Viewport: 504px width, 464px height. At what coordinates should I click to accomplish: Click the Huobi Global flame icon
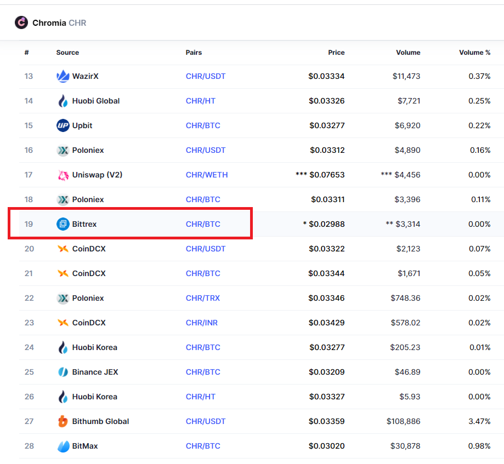coord(63,101)
